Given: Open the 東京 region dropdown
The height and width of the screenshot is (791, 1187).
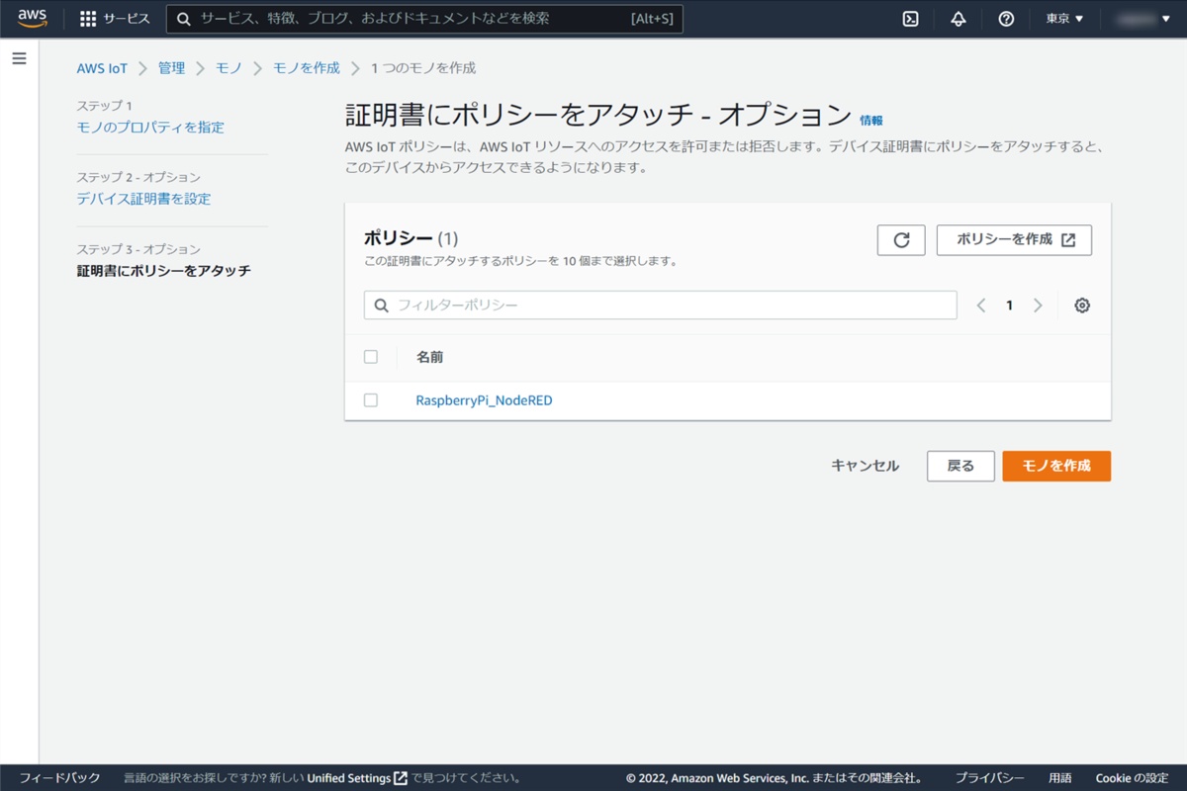Looking at the screenshot, I should [1065, 19].
